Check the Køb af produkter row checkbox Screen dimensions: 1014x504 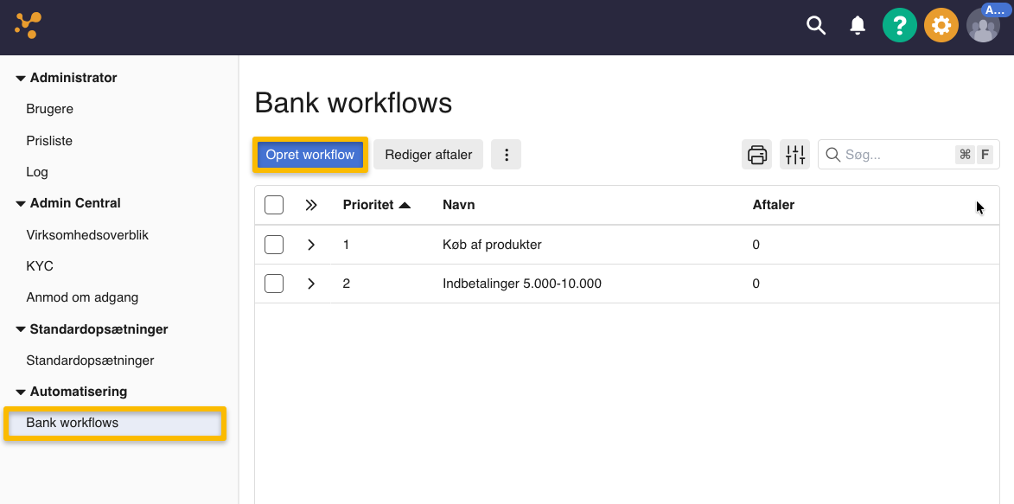(273, 244)
